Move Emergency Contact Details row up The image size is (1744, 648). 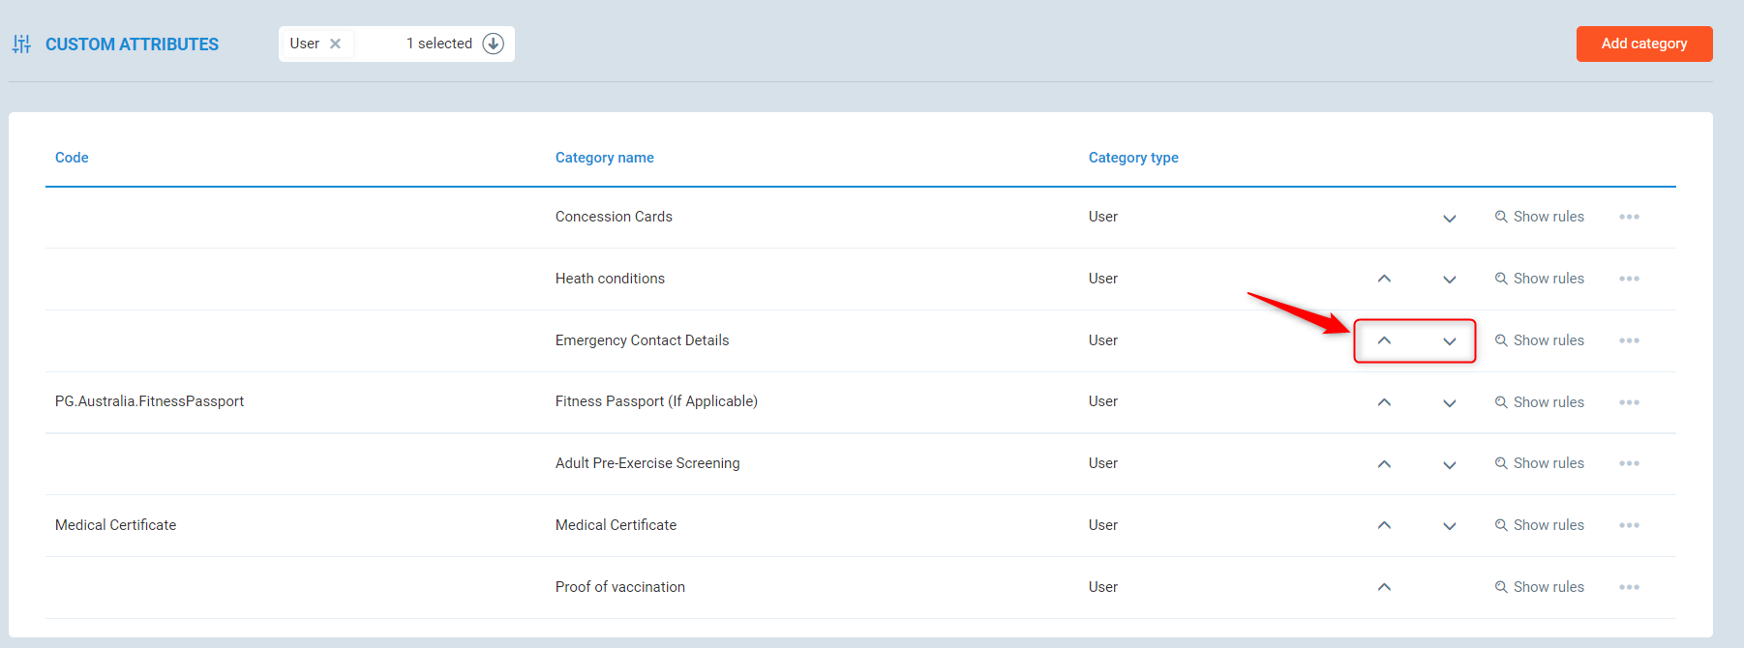tap(1384, 340)
